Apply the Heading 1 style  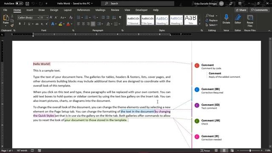click(162, 20)
